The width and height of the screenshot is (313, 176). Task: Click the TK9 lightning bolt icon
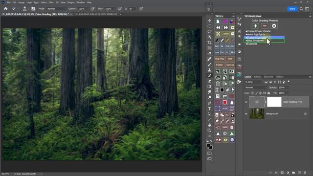click(232, 90)
